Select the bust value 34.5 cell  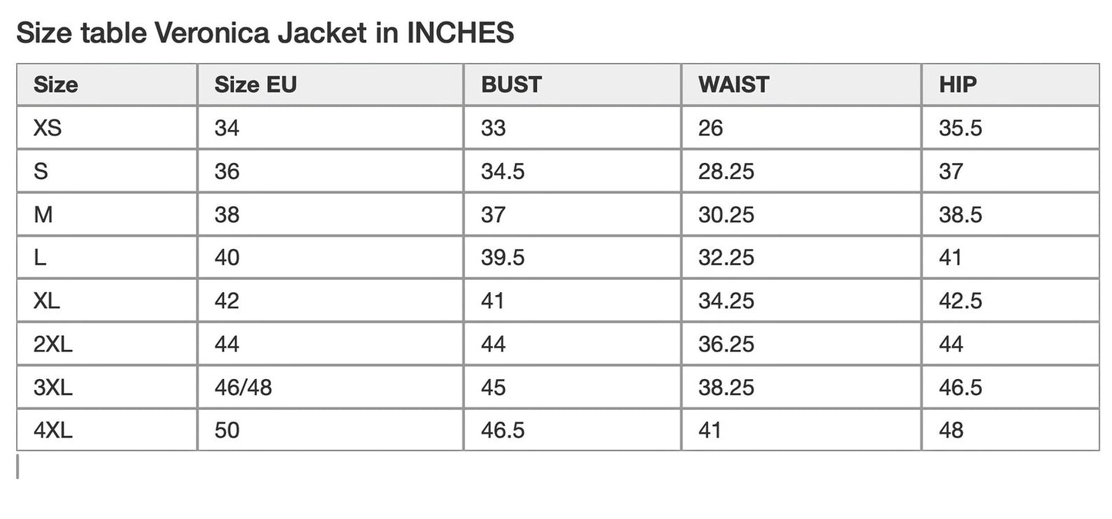503,171
